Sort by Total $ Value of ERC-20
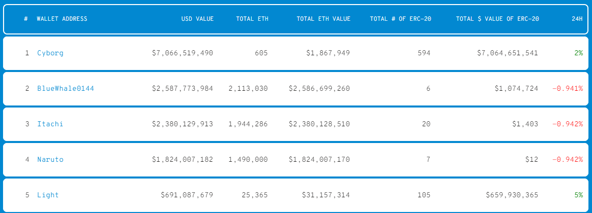592x213 pixels. click(497, 19)
